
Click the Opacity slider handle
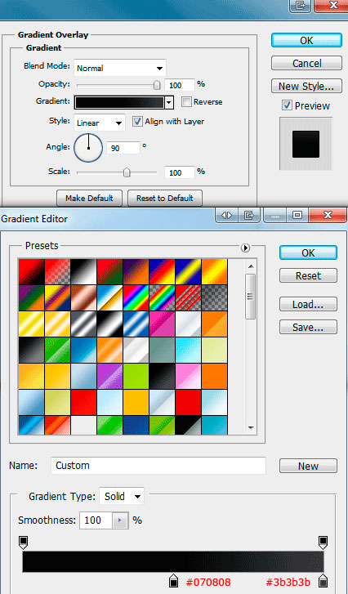click(x=157, y=85)
